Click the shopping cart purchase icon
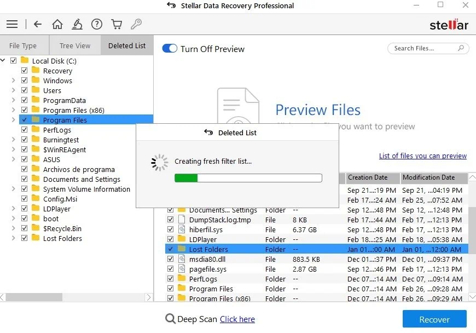476x333 pixels. (x=117, y=24)
